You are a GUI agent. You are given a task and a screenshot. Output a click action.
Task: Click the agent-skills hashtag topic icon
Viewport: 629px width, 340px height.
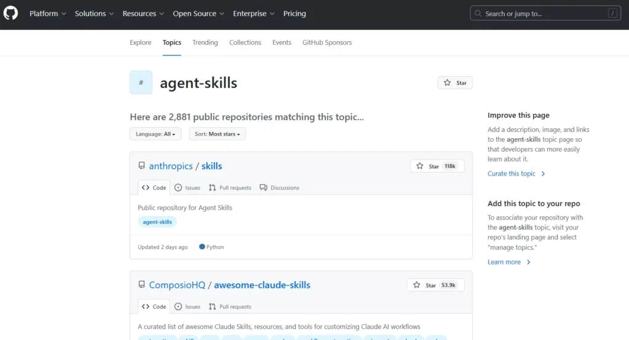click(x=141, y=82)
